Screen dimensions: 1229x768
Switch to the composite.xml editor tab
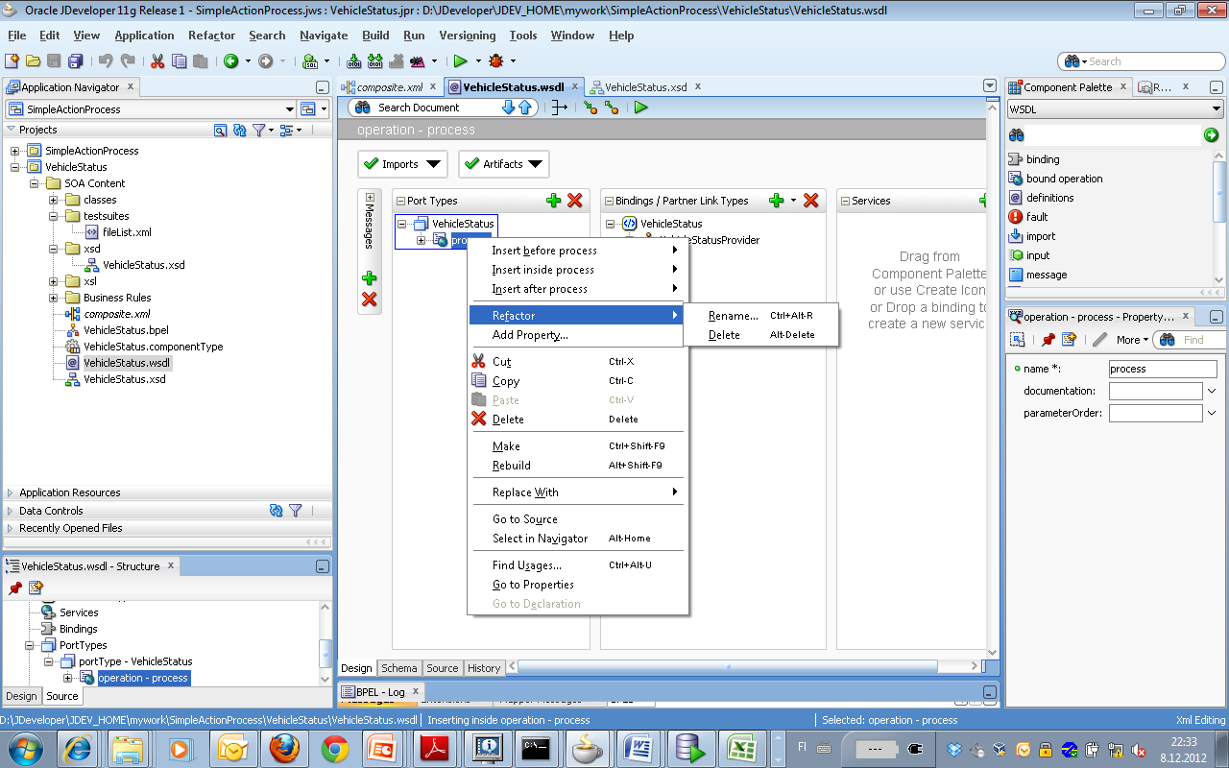tap(390, 86)
